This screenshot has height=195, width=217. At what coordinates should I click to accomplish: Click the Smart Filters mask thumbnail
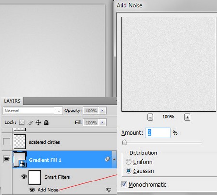35,178
